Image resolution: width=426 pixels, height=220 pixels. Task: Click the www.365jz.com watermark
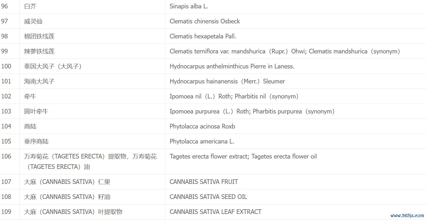pyautogui.click(x=407, y=216)
